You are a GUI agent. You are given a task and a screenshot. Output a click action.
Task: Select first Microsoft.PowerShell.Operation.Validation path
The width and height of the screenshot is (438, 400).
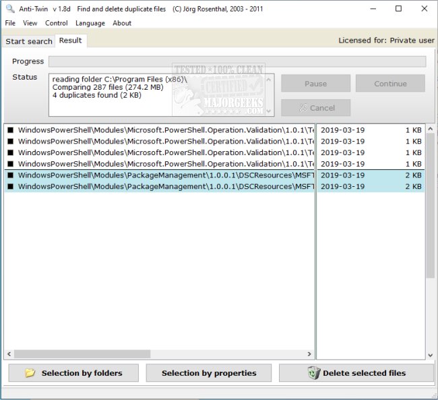point(166,130)
